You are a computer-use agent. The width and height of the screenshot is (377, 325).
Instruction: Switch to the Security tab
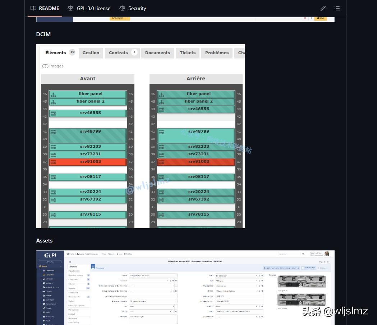[x=133, y=8]
